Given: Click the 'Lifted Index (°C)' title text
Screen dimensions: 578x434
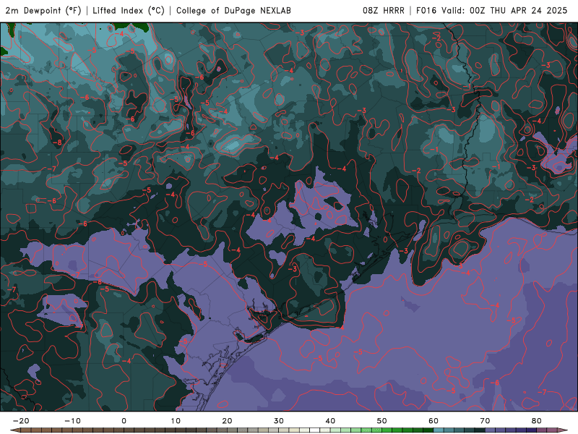Looking at the screenshot, I should [x=129, y=11].
